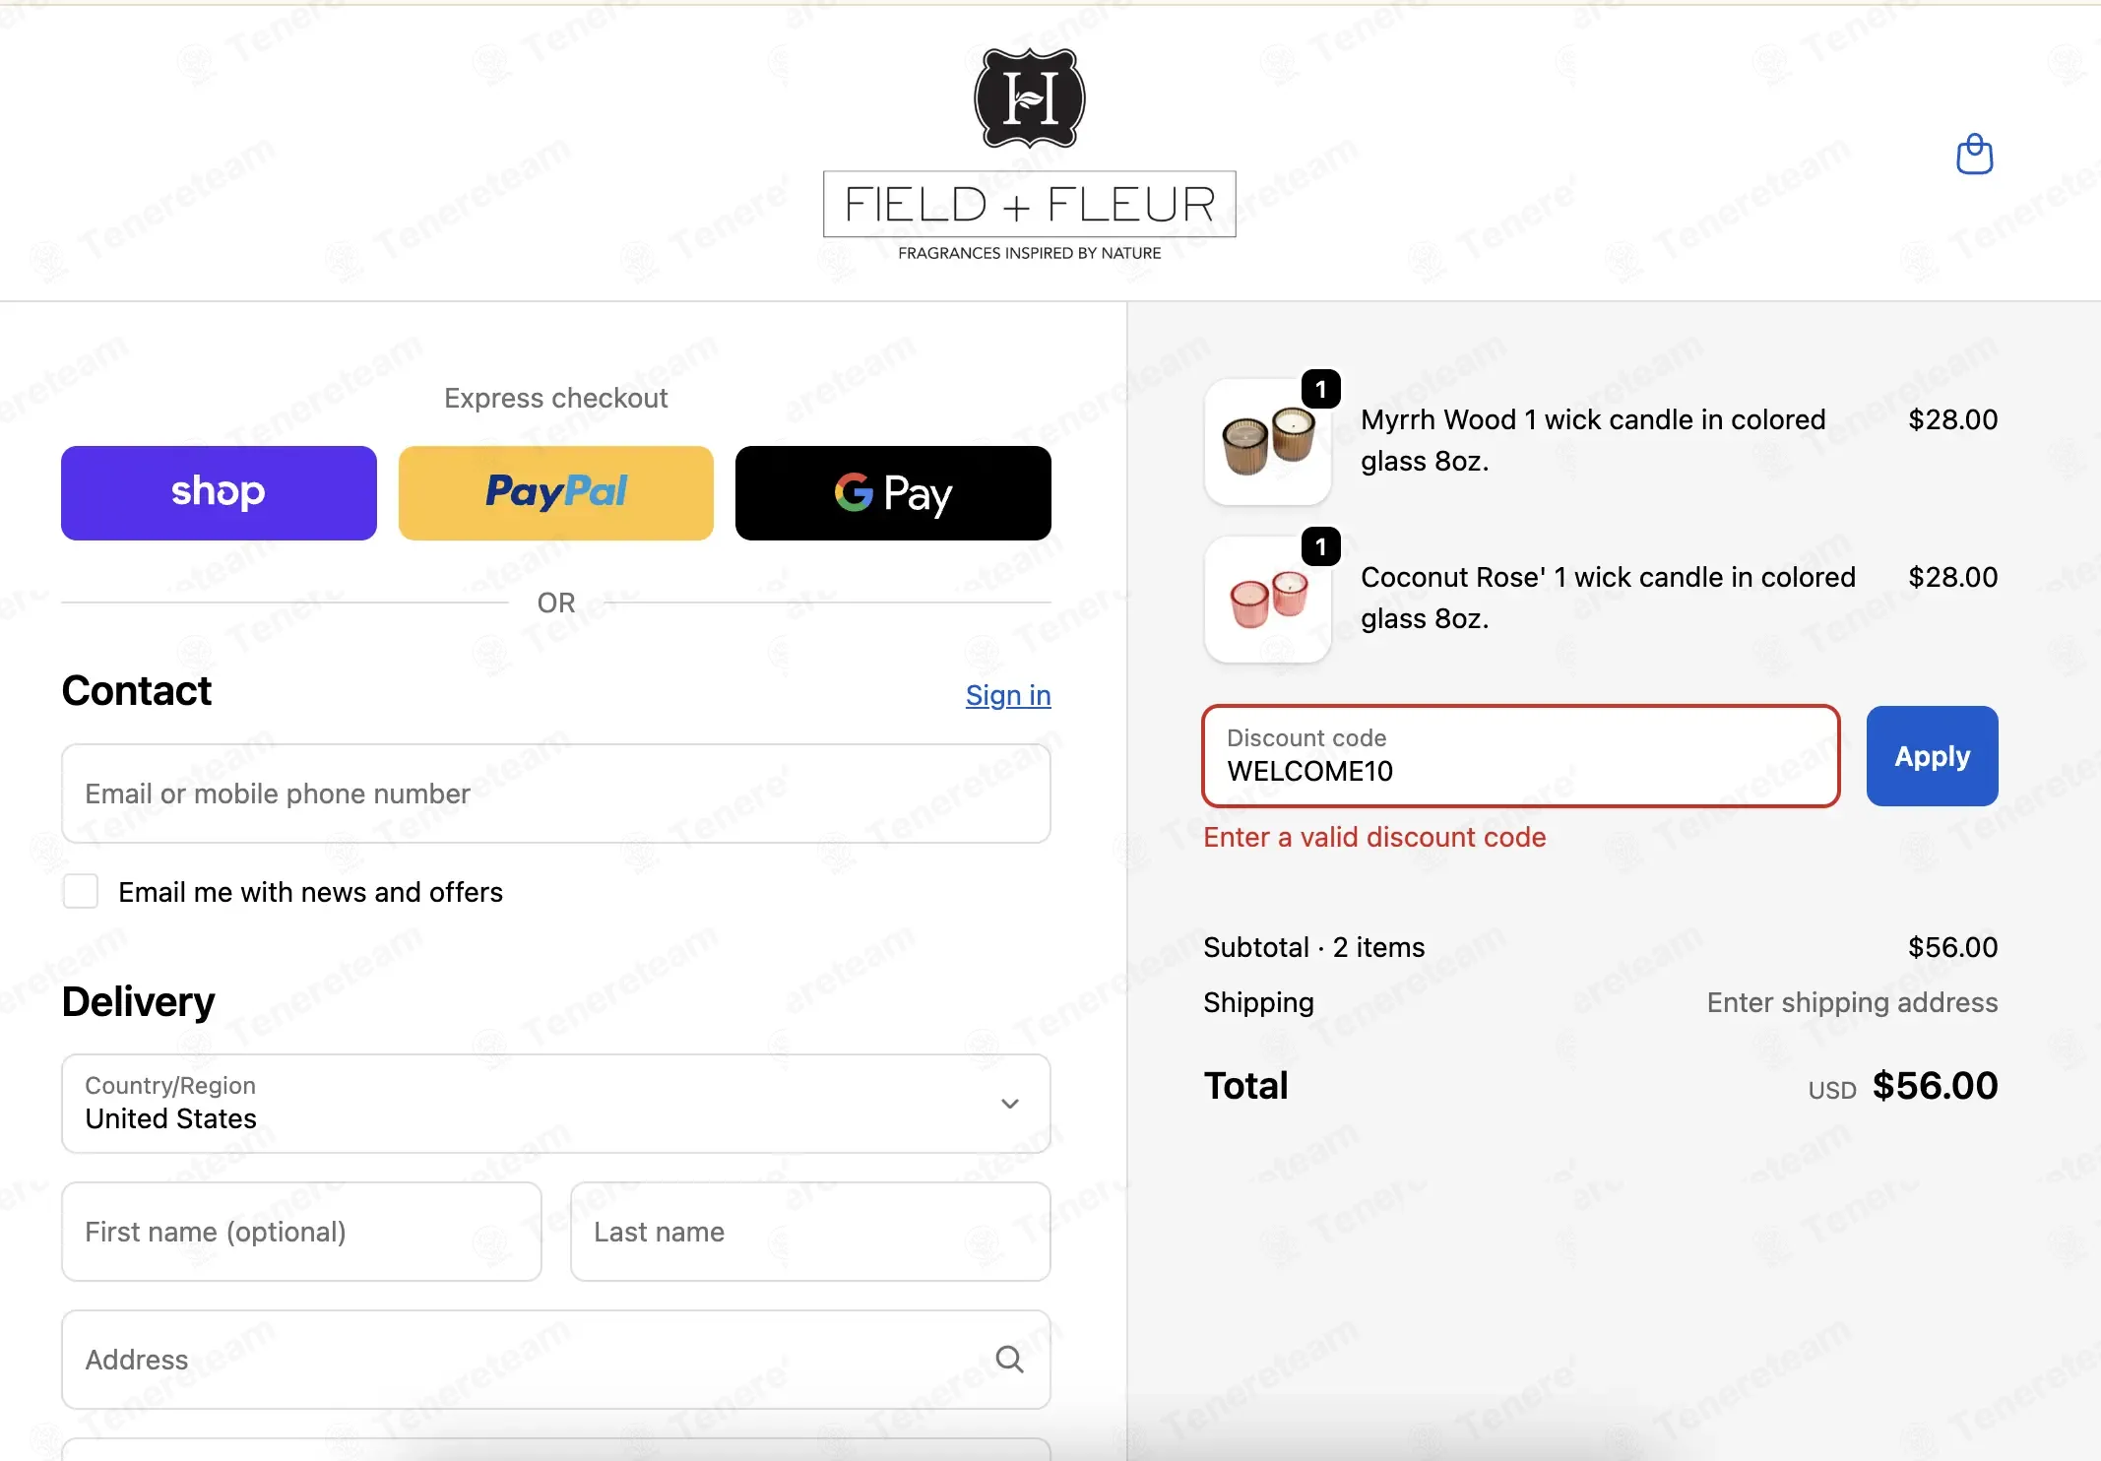Click the Delivery section heading
The width and height of the screenshot is (2101, 1461).
[x=138, y=1002]
